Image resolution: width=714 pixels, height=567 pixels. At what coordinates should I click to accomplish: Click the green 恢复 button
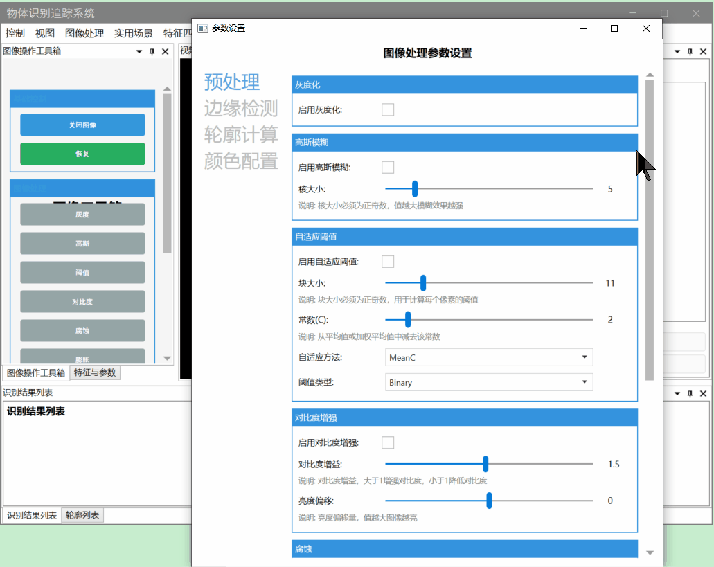tap(82, 154)
